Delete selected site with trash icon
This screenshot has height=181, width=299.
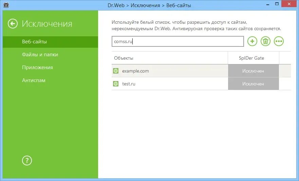(x=265, y=41)
